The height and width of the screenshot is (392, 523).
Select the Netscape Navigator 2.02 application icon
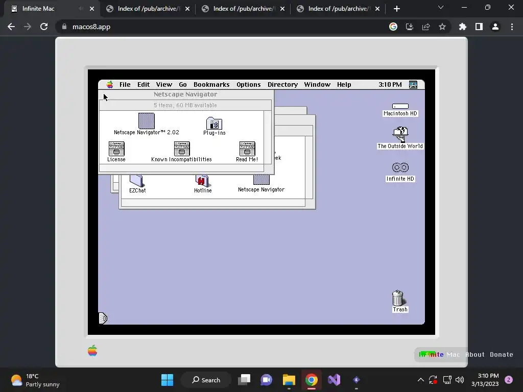point(147,121)
